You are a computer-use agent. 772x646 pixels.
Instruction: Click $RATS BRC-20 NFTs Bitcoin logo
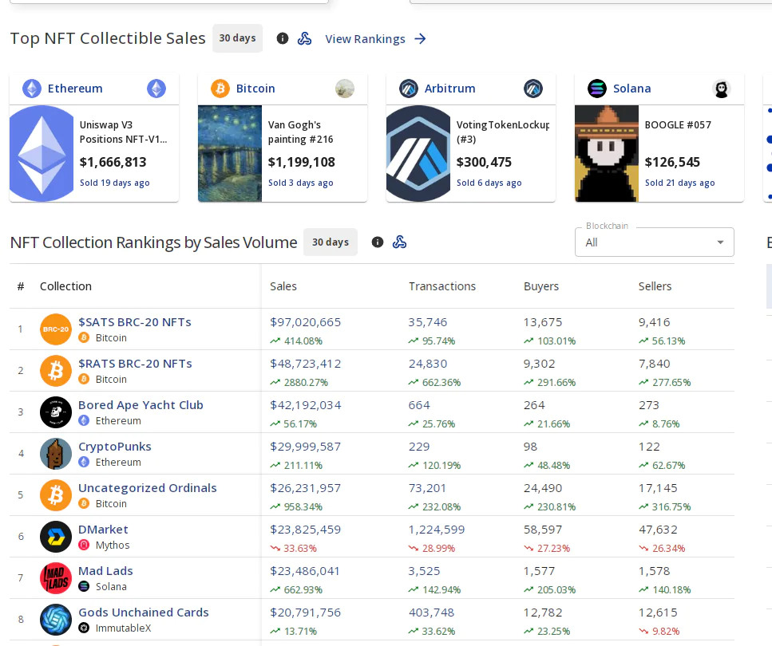pyautogui.click(x=56, y=371)
